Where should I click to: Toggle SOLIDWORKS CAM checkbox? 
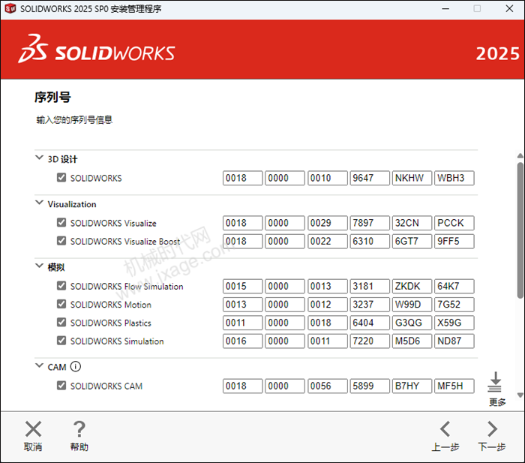[61, 386]
